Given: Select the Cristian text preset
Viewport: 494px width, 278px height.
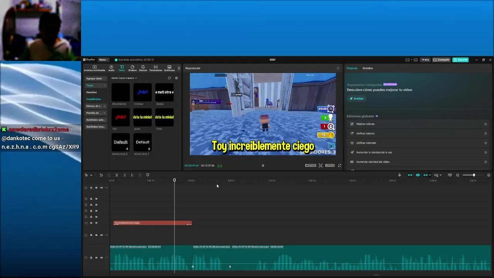Looking at the screenshot, I should (x=142, y=93).
